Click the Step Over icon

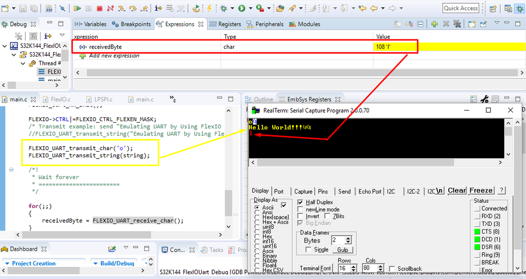pos(133,8)
